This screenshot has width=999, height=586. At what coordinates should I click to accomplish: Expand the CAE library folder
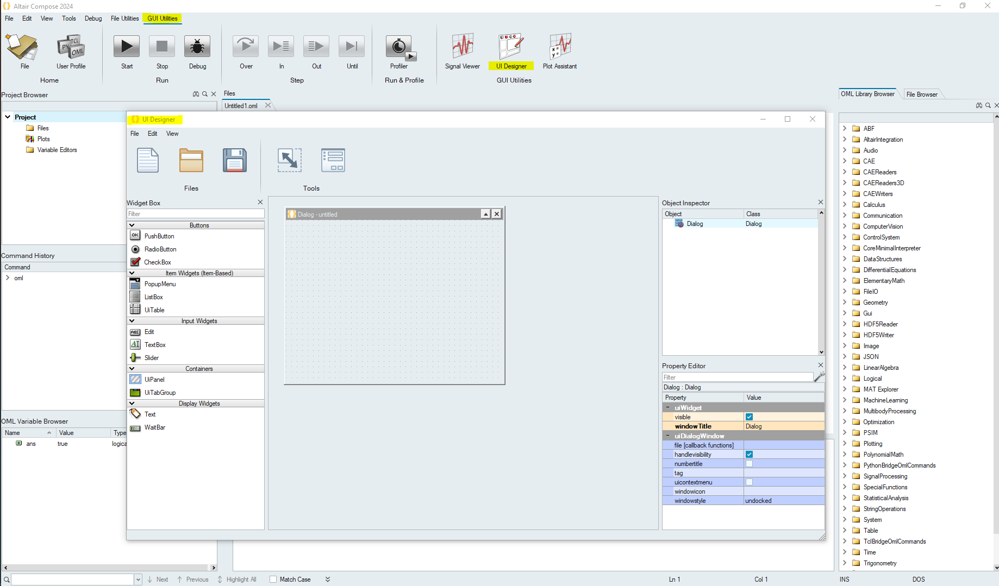tap(845, 161)
